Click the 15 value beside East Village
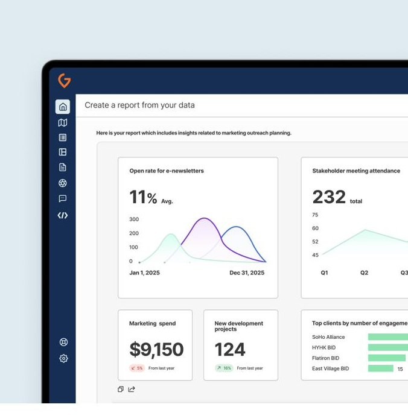 click(400, 369)
